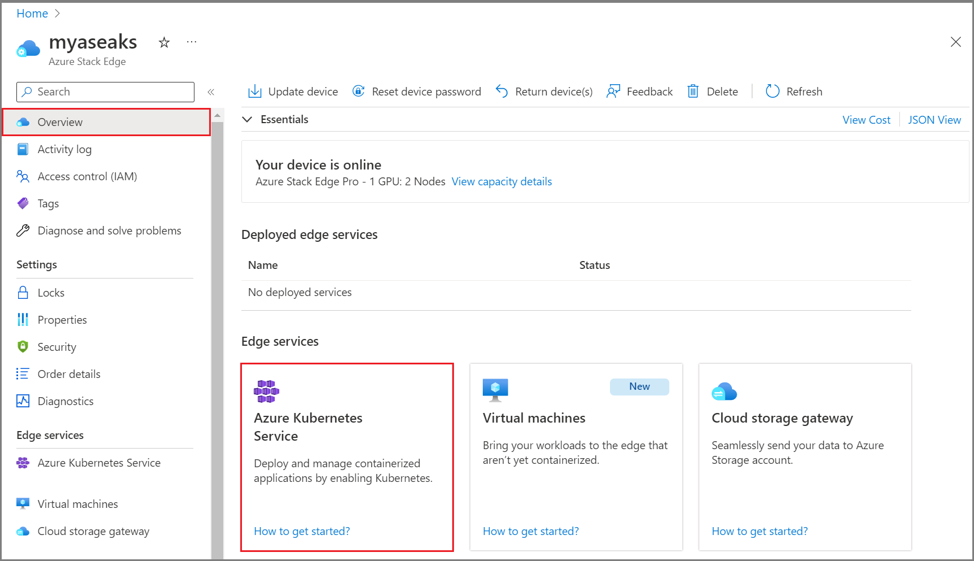Image resolution: width=974 pixels, height=561 pixels.
Task: Click the Security shield icon
Action: 23,347
